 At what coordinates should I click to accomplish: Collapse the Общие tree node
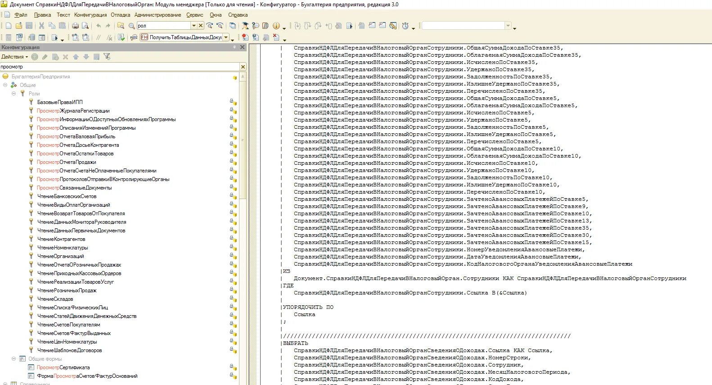(5, 85)
